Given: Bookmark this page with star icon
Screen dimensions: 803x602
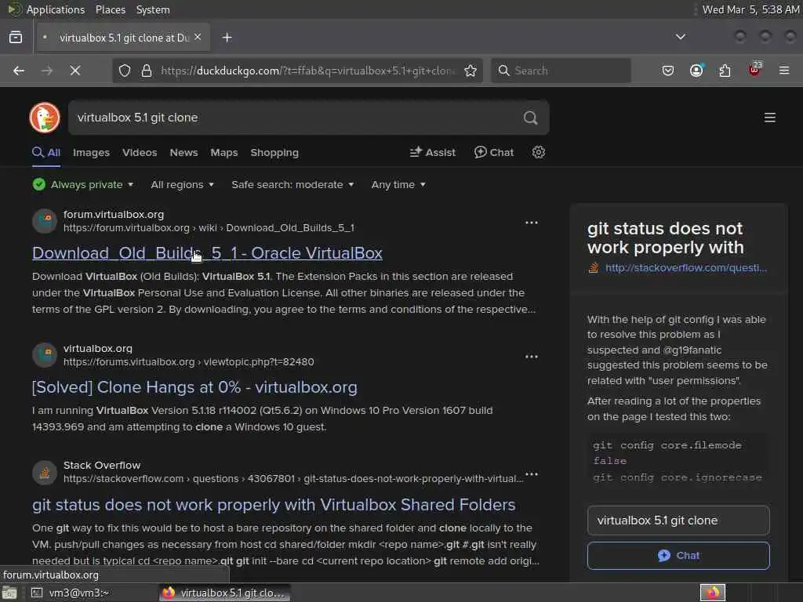Looking at the screenshot, I should click(x=471, y=71).
